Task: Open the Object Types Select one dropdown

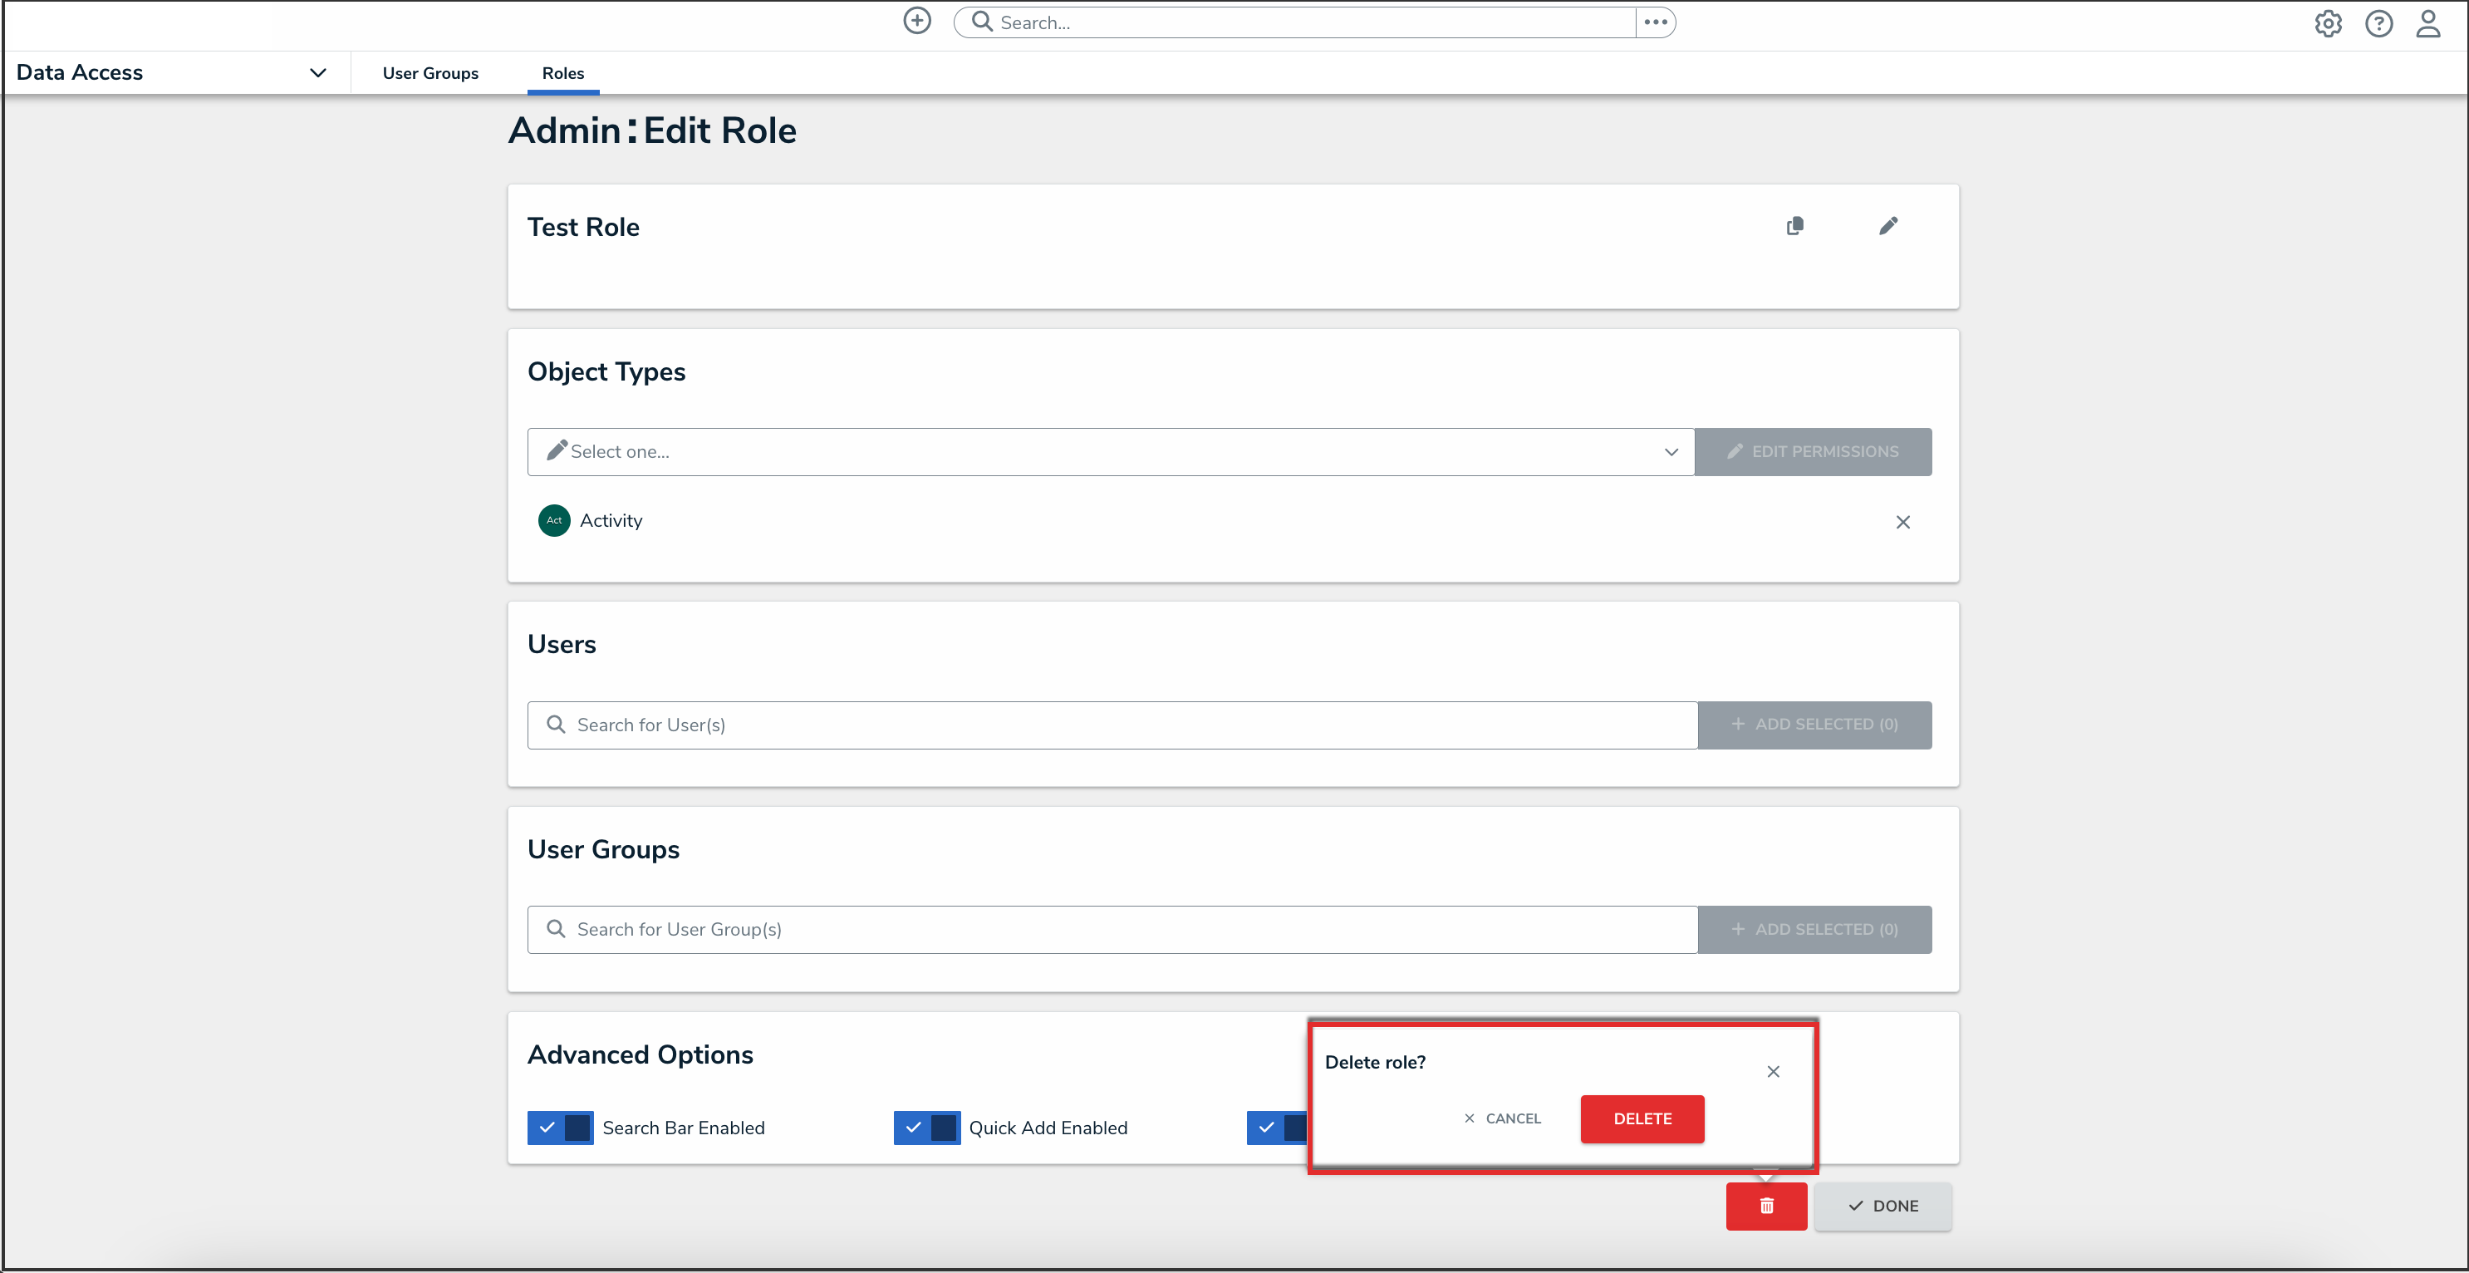Action: click(x=1110, y=451)
